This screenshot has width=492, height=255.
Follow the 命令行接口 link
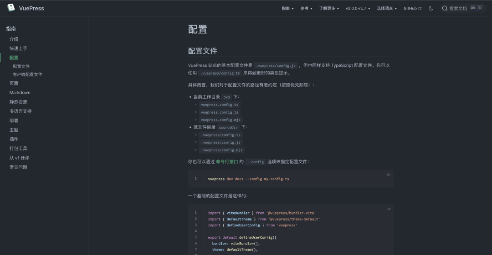point(227,162)
